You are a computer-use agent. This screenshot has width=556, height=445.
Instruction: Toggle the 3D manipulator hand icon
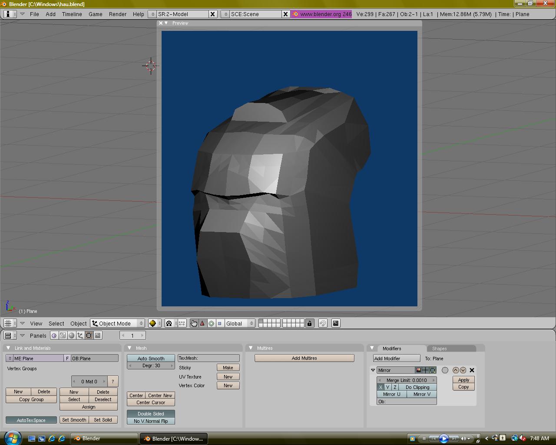pos(194,323)
